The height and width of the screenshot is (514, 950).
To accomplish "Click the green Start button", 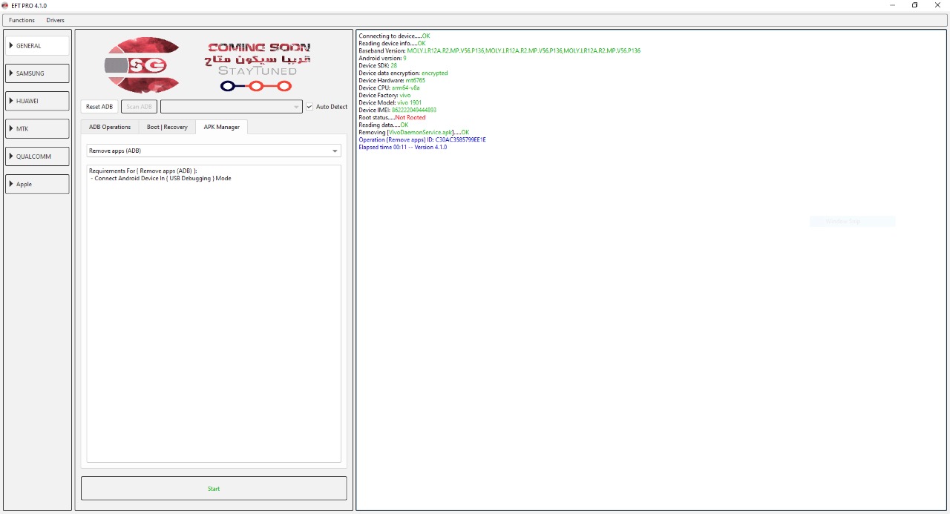I will 214,488.
